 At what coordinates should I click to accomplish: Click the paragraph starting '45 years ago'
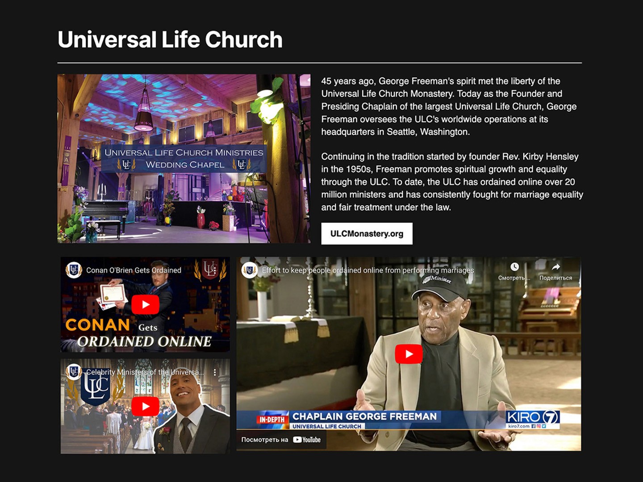[449, 106]
